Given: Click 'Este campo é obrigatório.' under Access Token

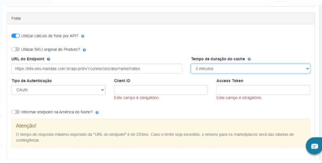Looking at the screenshot, I should (x=239, y=98).
